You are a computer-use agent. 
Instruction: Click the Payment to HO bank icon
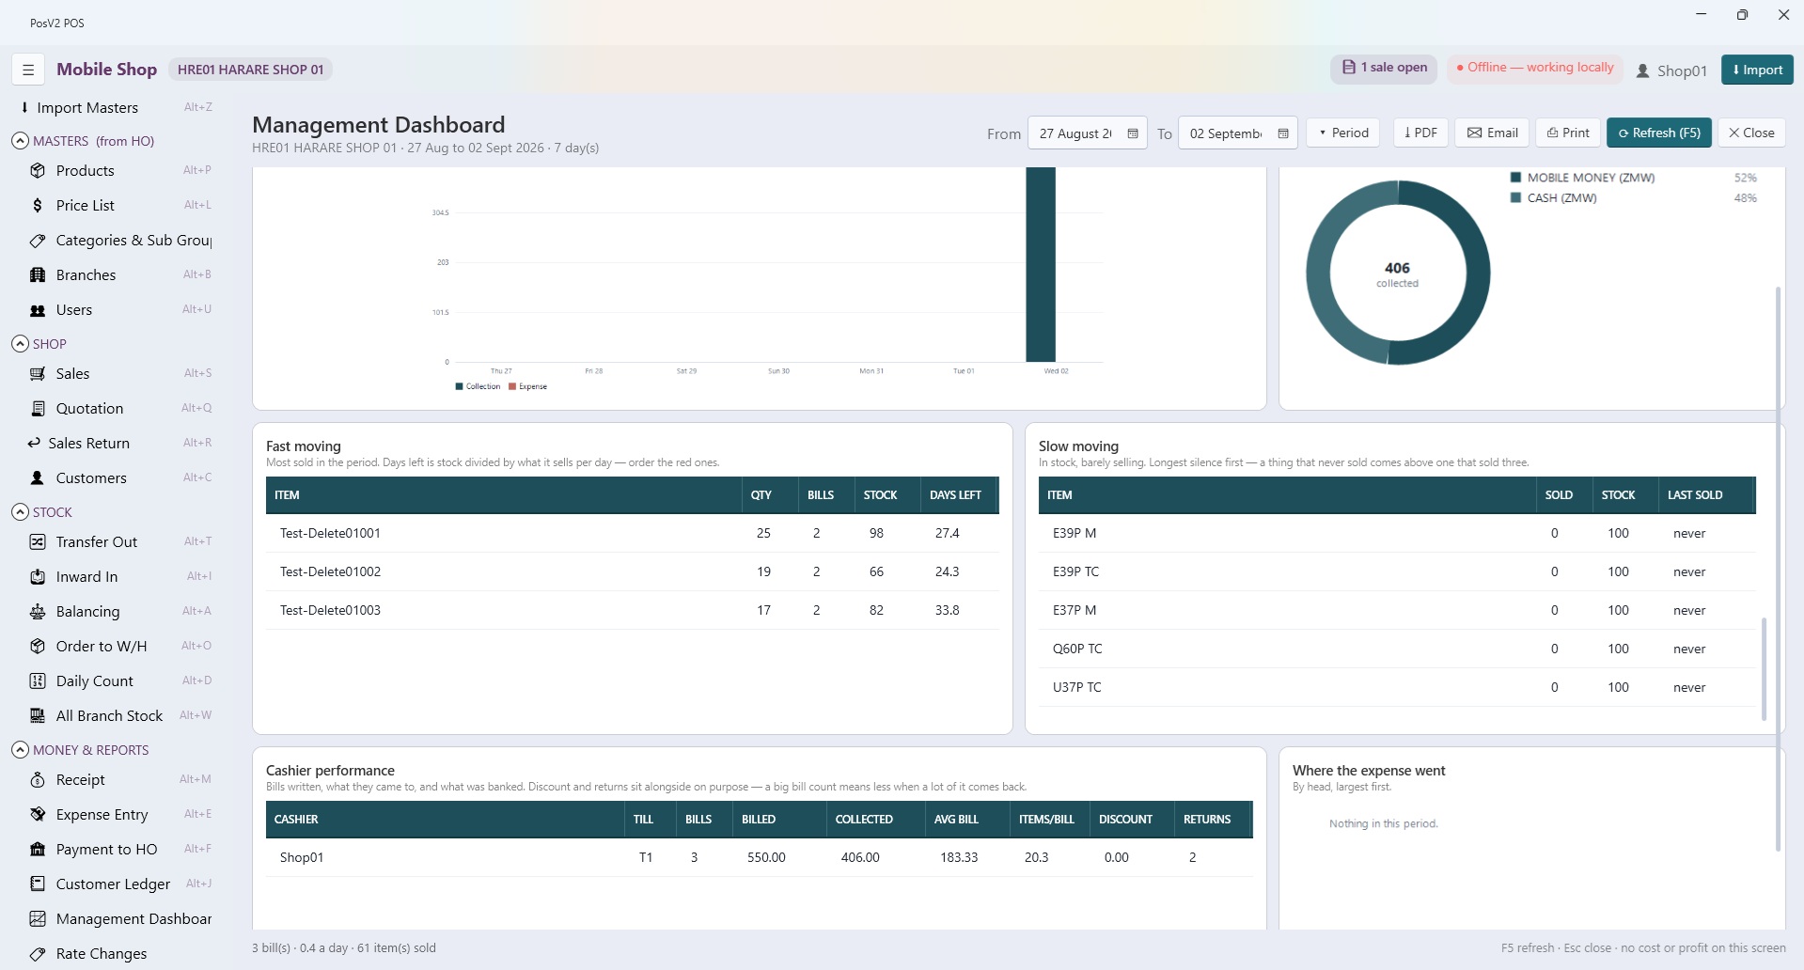tap(38, 849)
